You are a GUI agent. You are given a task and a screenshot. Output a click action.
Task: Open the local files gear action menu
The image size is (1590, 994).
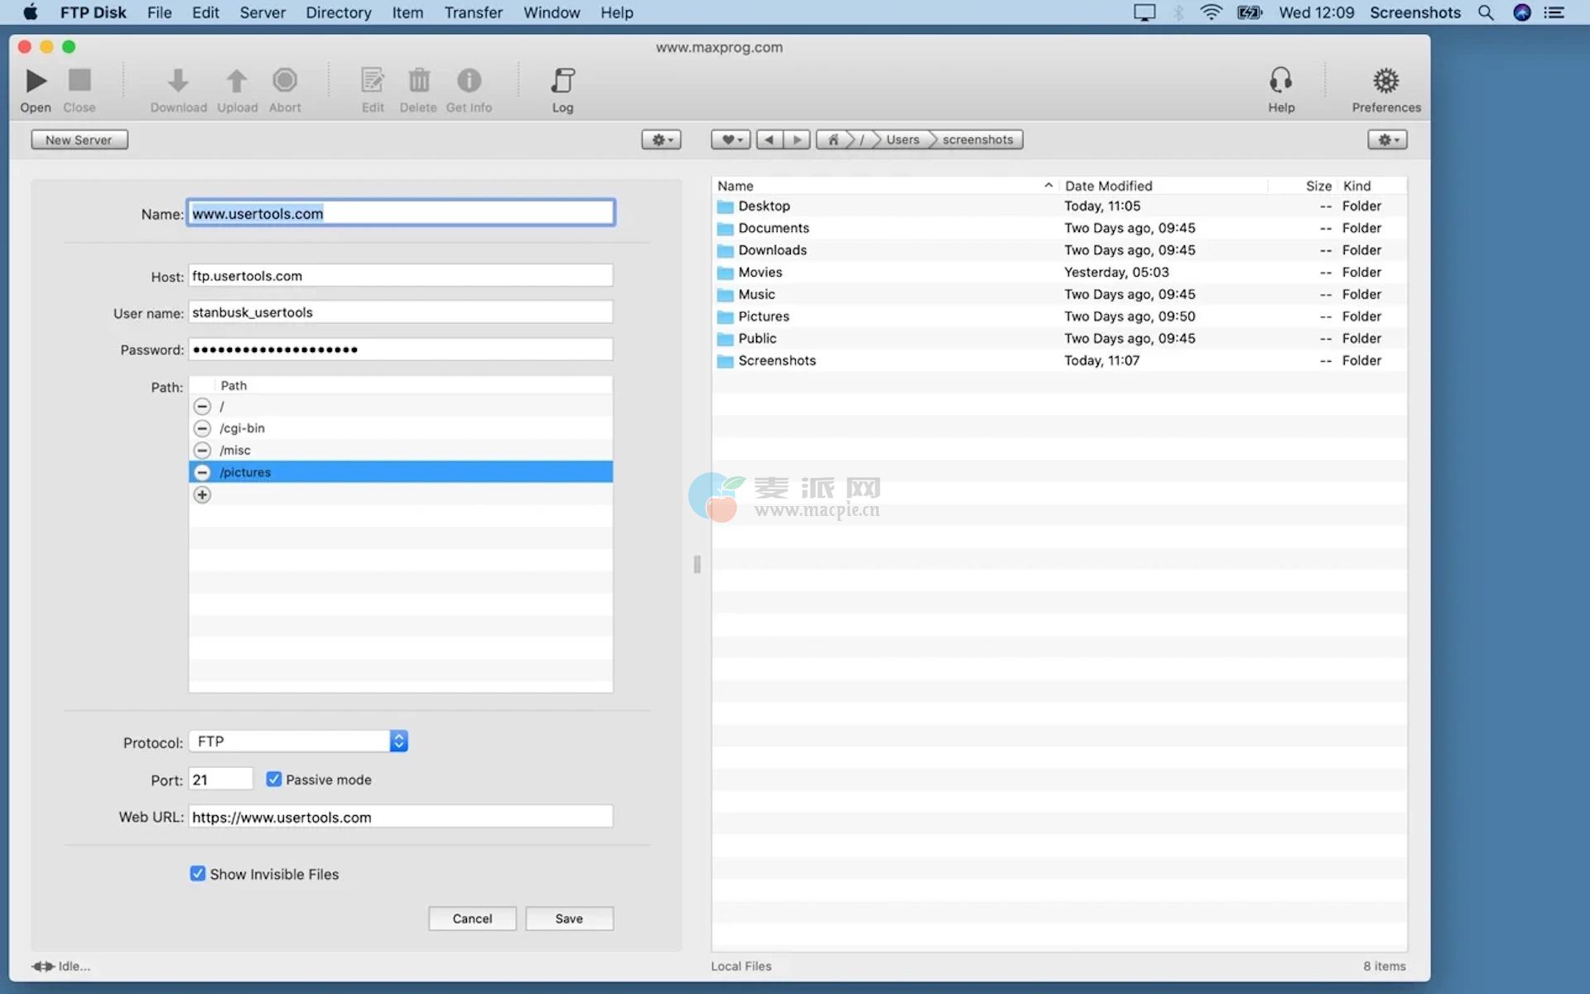[1387, 140]
